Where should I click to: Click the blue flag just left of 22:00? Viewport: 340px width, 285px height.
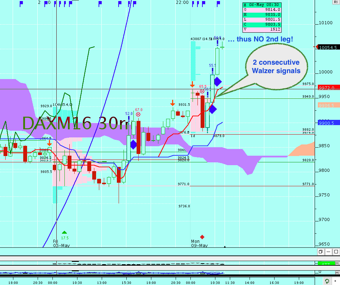click(x=134, y=4)
